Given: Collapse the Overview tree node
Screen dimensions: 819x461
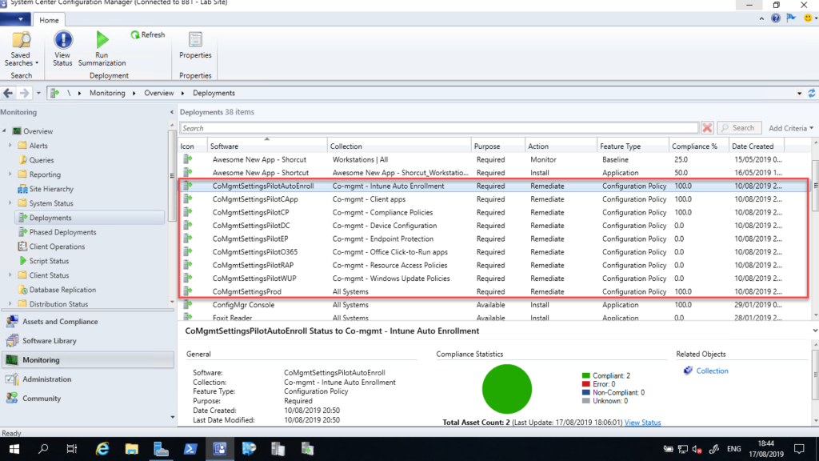Looking at the screenshot, I should click(x=5, y=130).
